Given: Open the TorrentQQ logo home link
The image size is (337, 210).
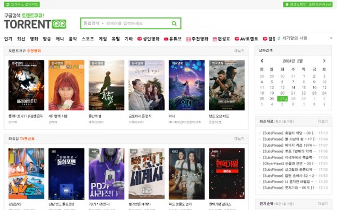Looking at the screenshot, I should point(35,24).
